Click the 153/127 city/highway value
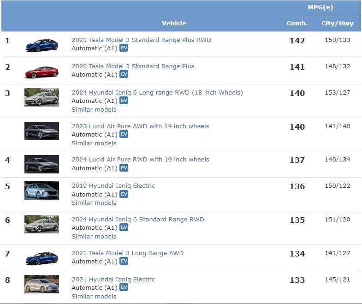Image resolution: width=362 pixels, height=304 pixels. click(338, 93)
